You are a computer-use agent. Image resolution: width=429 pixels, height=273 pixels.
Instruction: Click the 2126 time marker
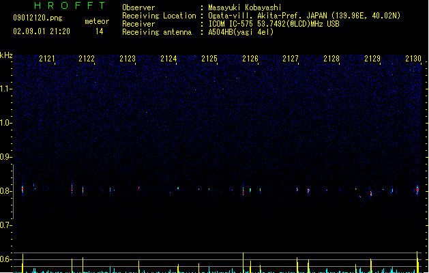pos(250,59)
